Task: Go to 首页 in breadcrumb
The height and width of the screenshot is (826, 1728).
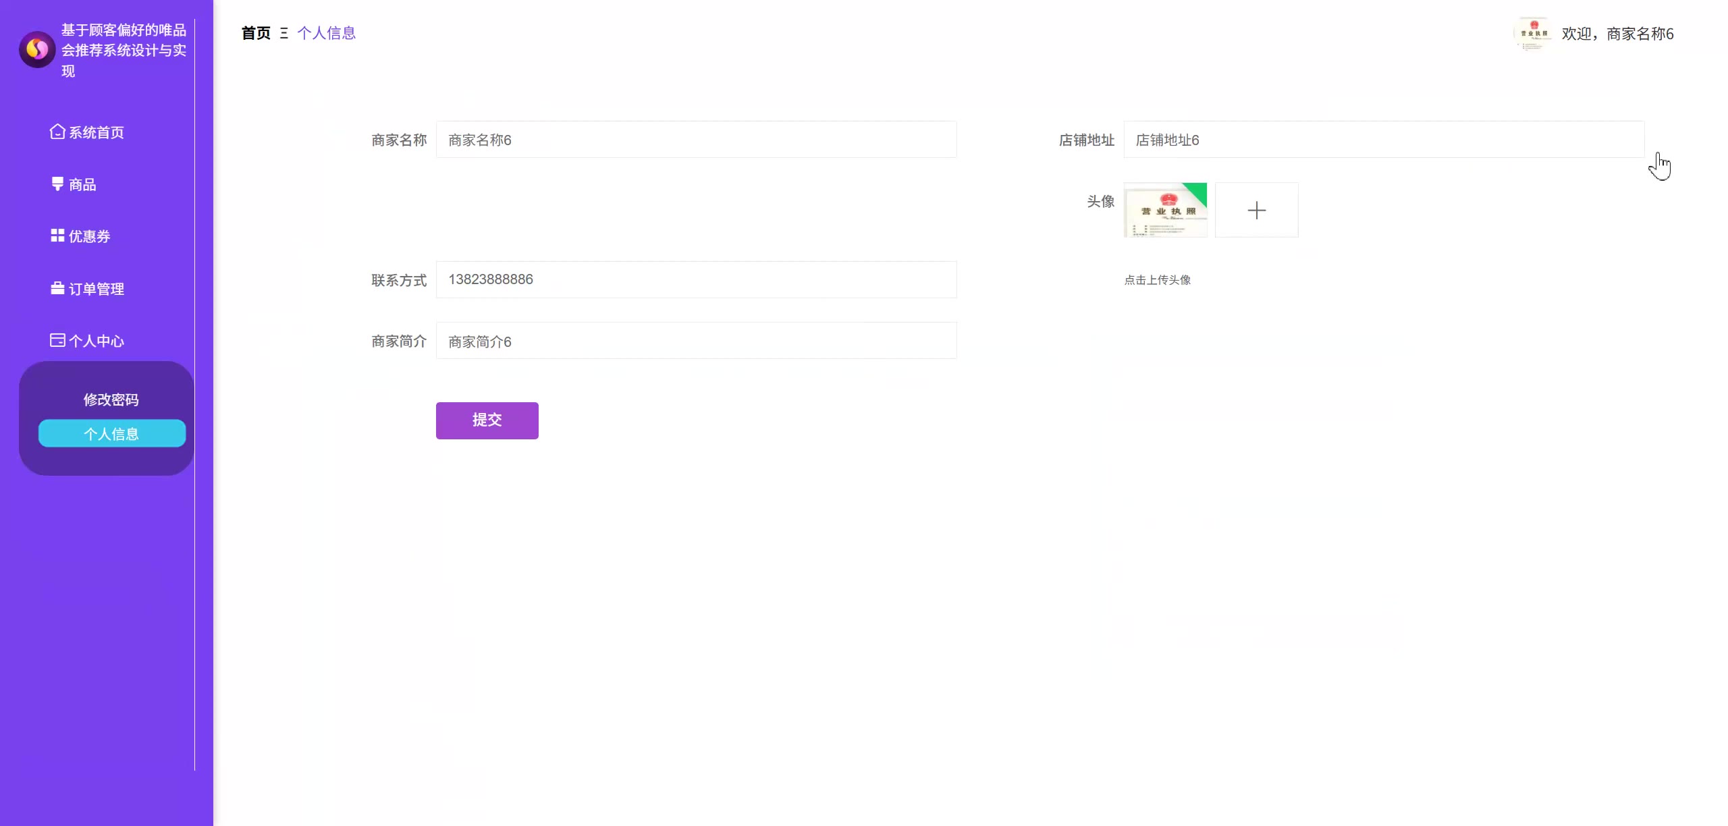Action: [x=256, y=33]
